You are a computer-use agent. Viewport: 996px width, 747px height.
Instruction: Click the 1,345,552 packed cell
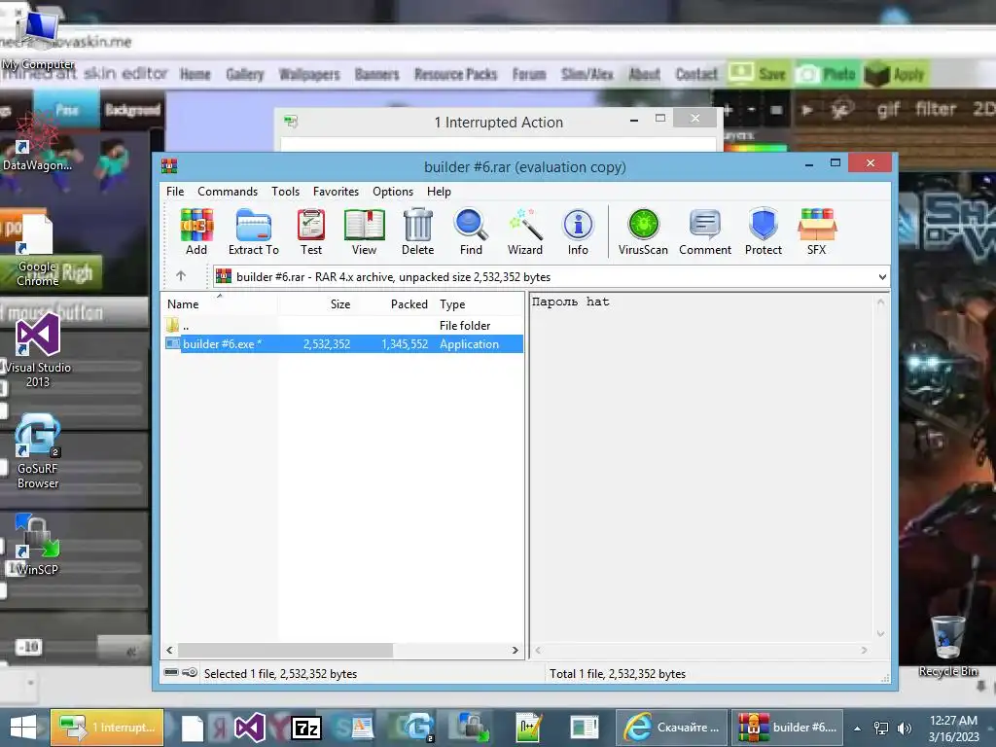coord(405,343)
